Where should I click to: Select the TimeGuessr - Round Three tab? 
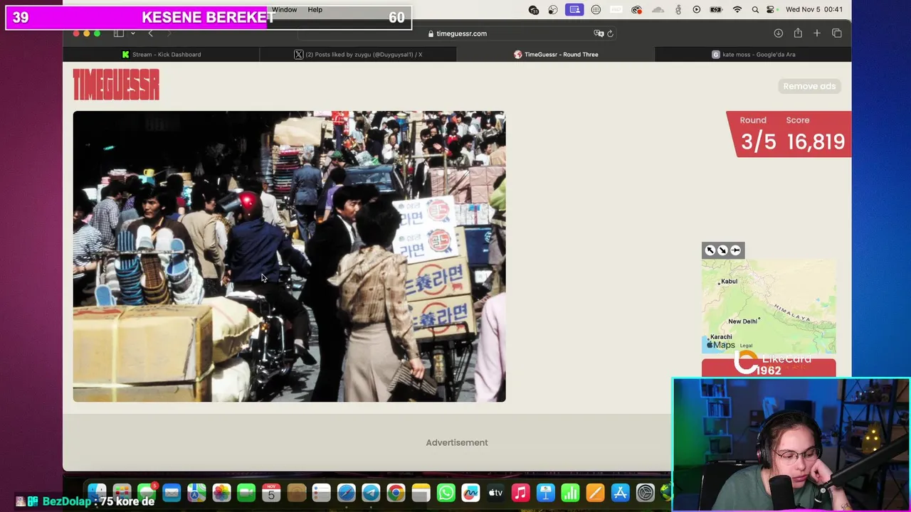pos(556,54)
